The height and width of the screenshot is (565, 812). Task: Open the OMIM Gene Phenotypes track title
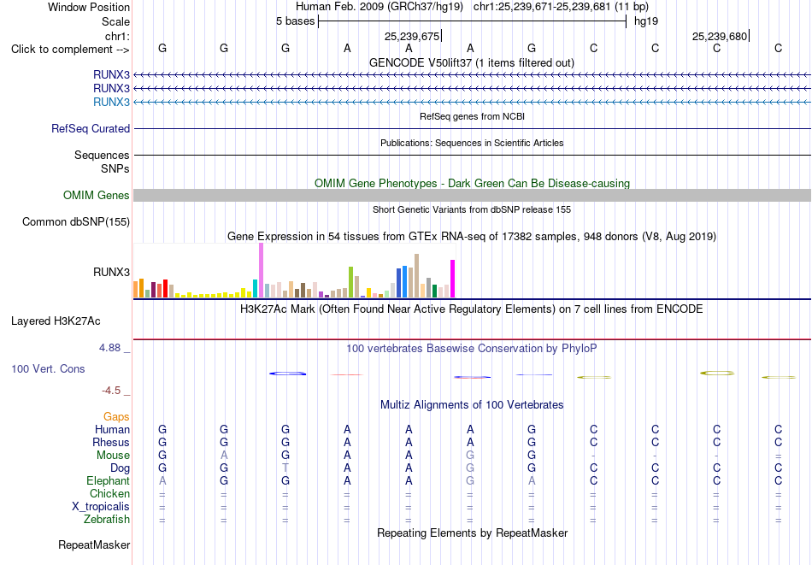[472, 183]
